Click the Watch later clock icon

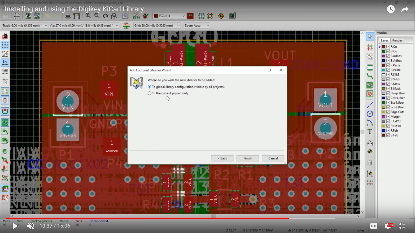coord(391,9)
